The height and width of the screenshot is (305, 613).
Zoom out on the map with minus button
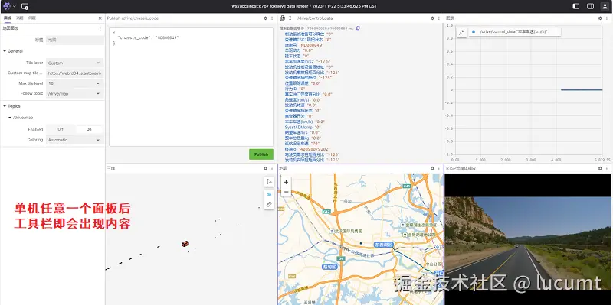coord(286,192)
